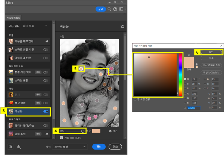Open the help question mark icon
The image size is (224, 155).
click(115, 9)
